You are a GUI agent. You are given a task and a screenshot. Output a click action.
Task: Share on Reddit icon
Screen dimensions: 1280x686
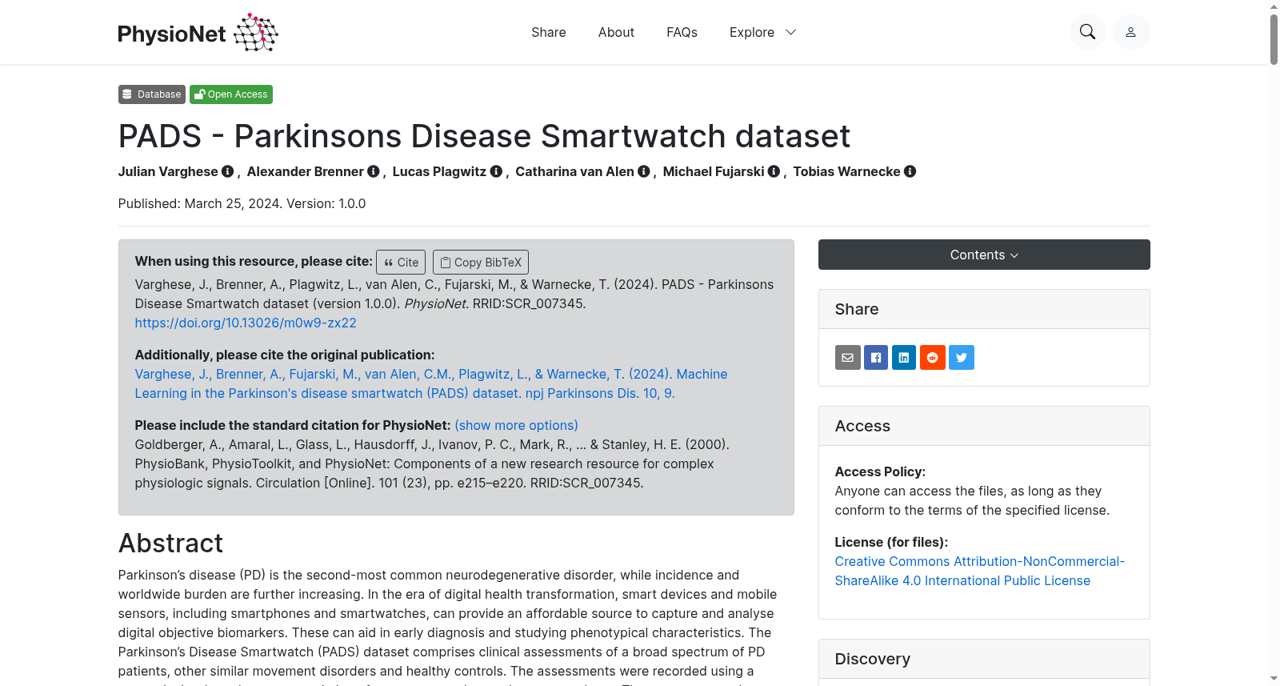coord(933,358)
